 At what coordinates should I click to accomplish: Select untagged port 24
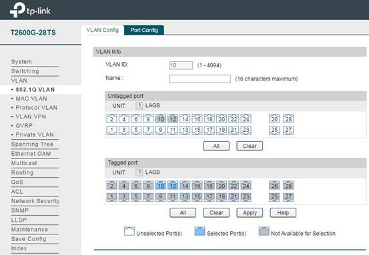coord(246,119)
